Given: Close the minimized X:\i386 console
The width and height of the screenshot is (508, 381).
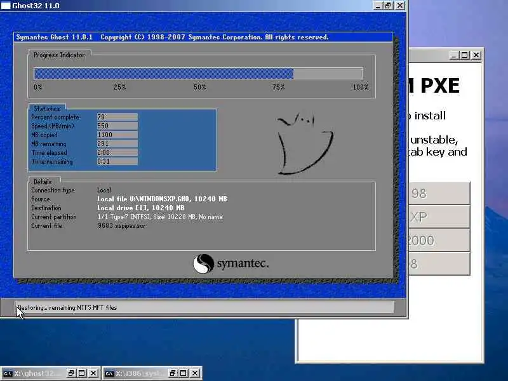Looking at the screenshot, I should tap(195, 373).
